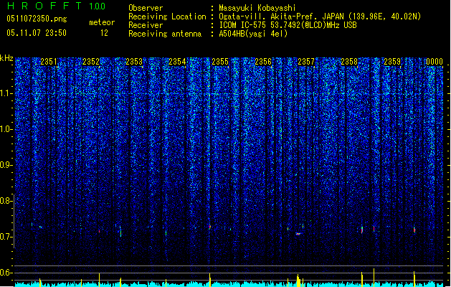Viewport: 451px width, 287px height.
Task: Click the HROFFT 1.0.0 program title
Action: click(56, 6)
